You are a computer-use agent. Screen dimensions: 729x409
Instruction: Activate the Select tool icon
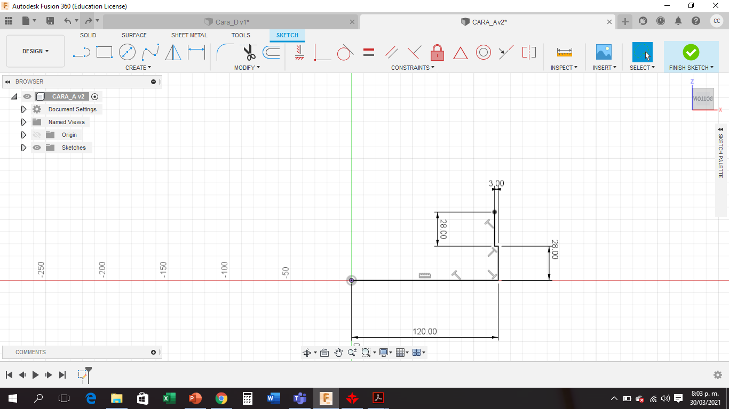click(642, 52)
